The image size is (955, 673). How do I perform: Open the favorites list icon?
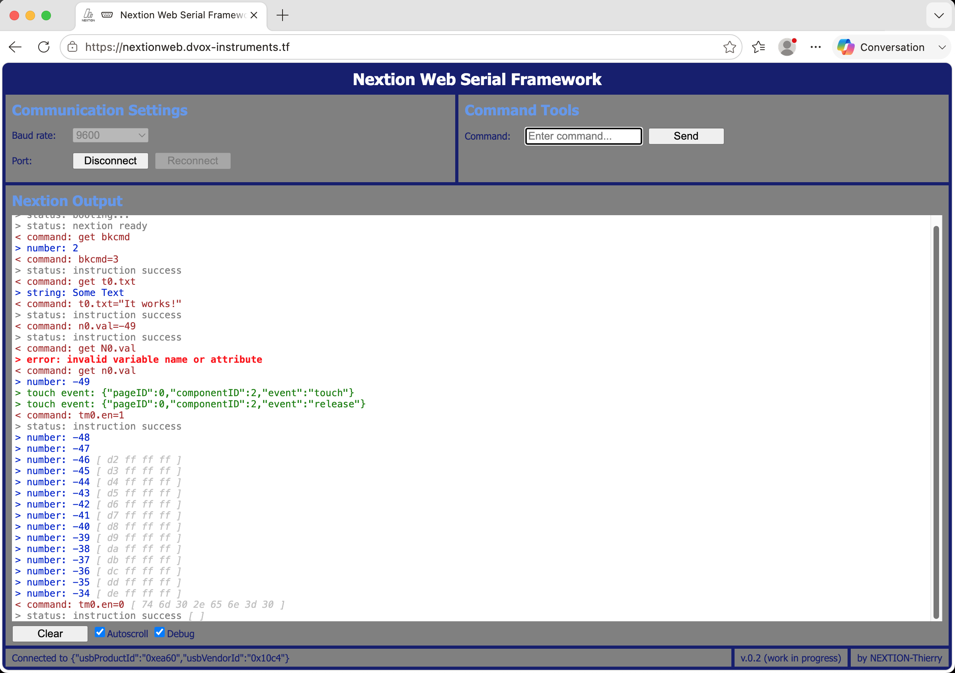[759, 47]
